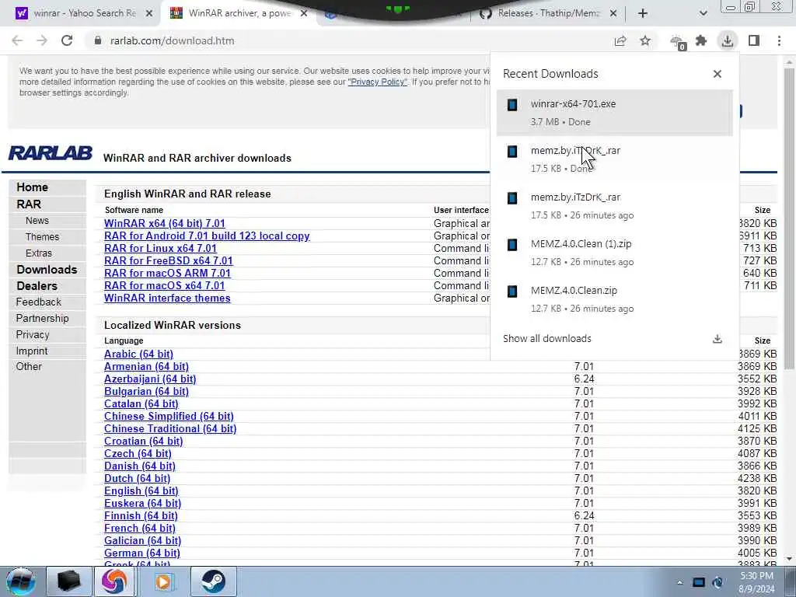Click the file icon of MEMZ.4.0.Clean (1).zip
Screen dimensions: 796x597
512,245
